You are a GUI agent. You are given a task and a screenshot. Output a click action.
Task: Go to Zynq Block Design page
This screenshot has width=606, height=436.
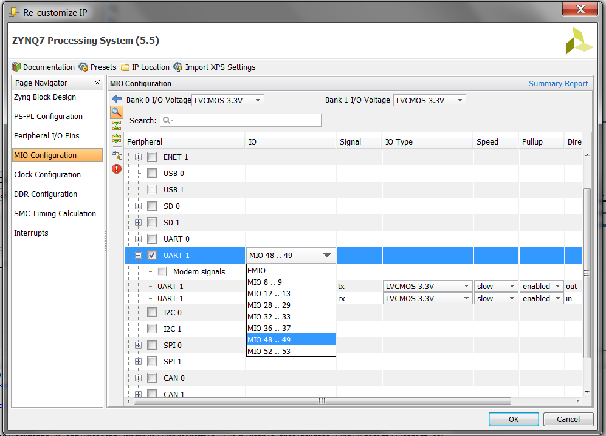point(45,97)
